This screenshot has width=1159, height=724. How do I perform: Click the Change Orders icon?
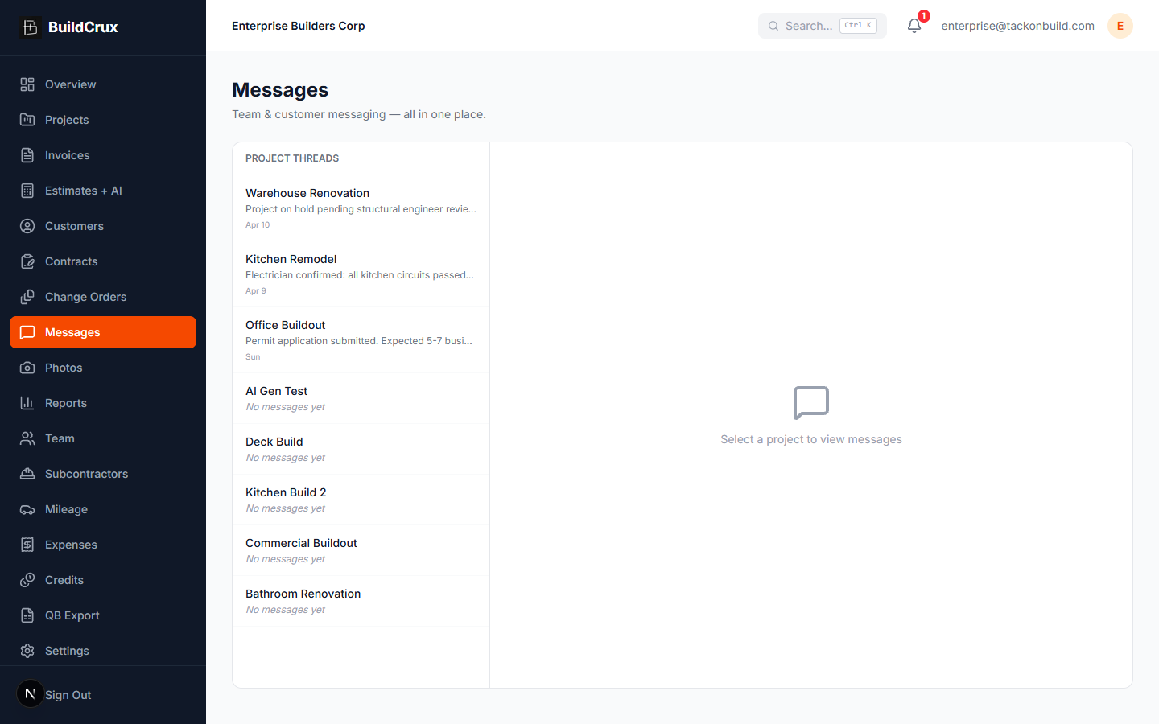[x=27, y=297]
